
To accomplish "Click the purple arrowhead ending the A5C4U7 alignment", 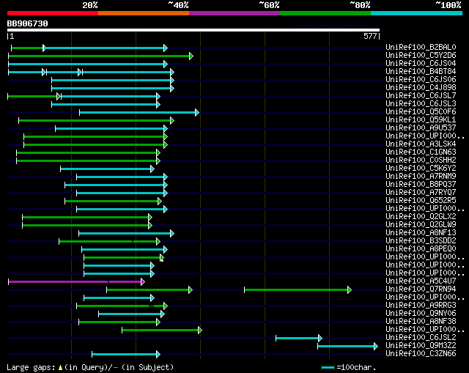I will coord(143,281).
